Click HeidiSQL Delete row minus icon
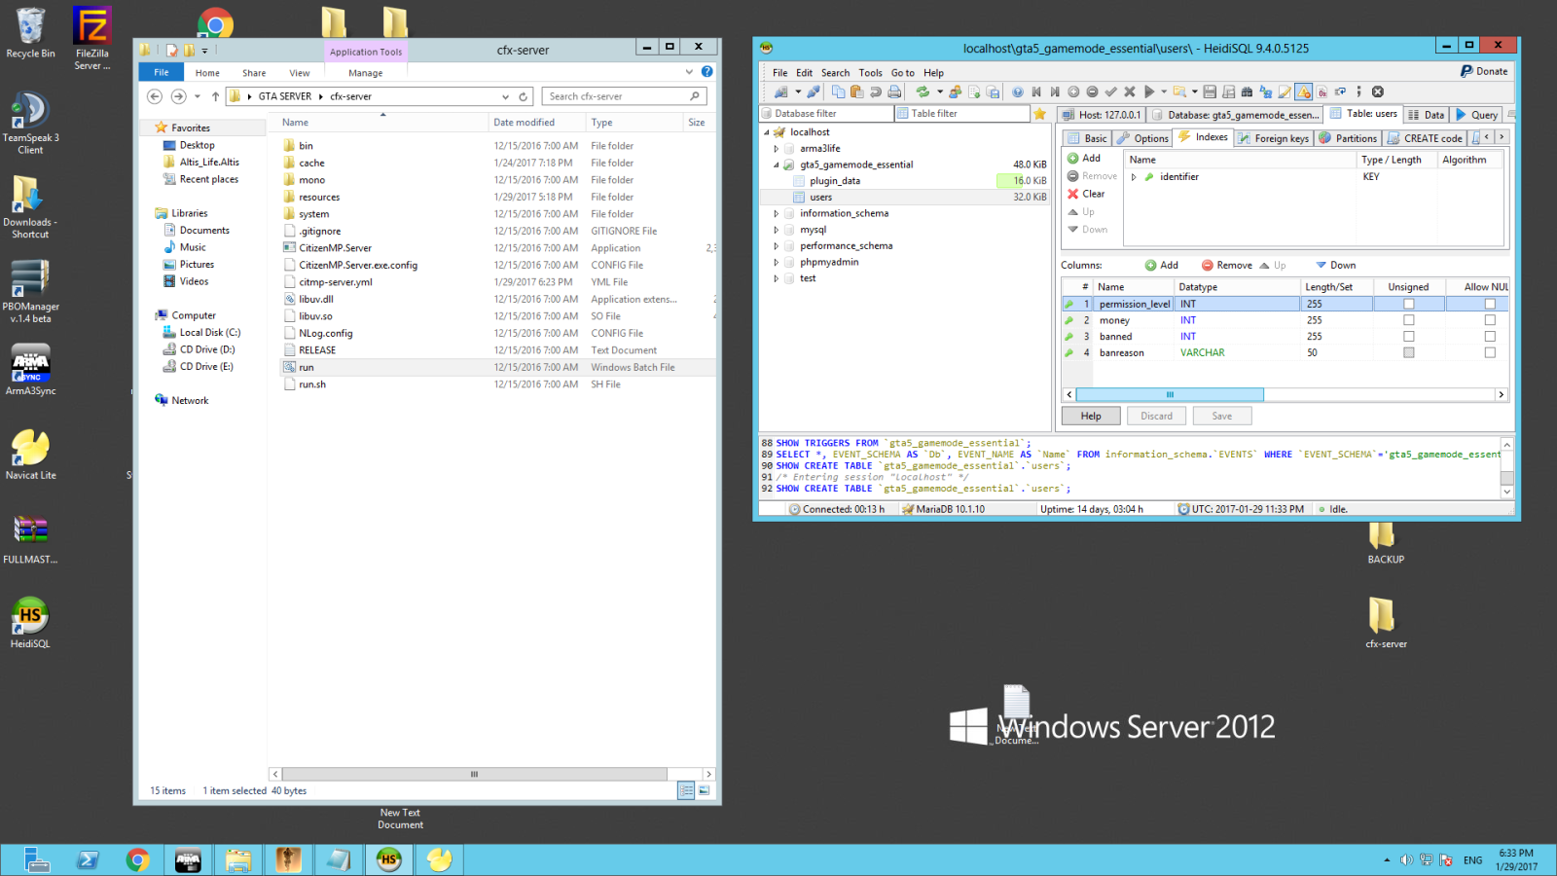The height and width of the screenshot is (876, 1557). coord(1092,91)
